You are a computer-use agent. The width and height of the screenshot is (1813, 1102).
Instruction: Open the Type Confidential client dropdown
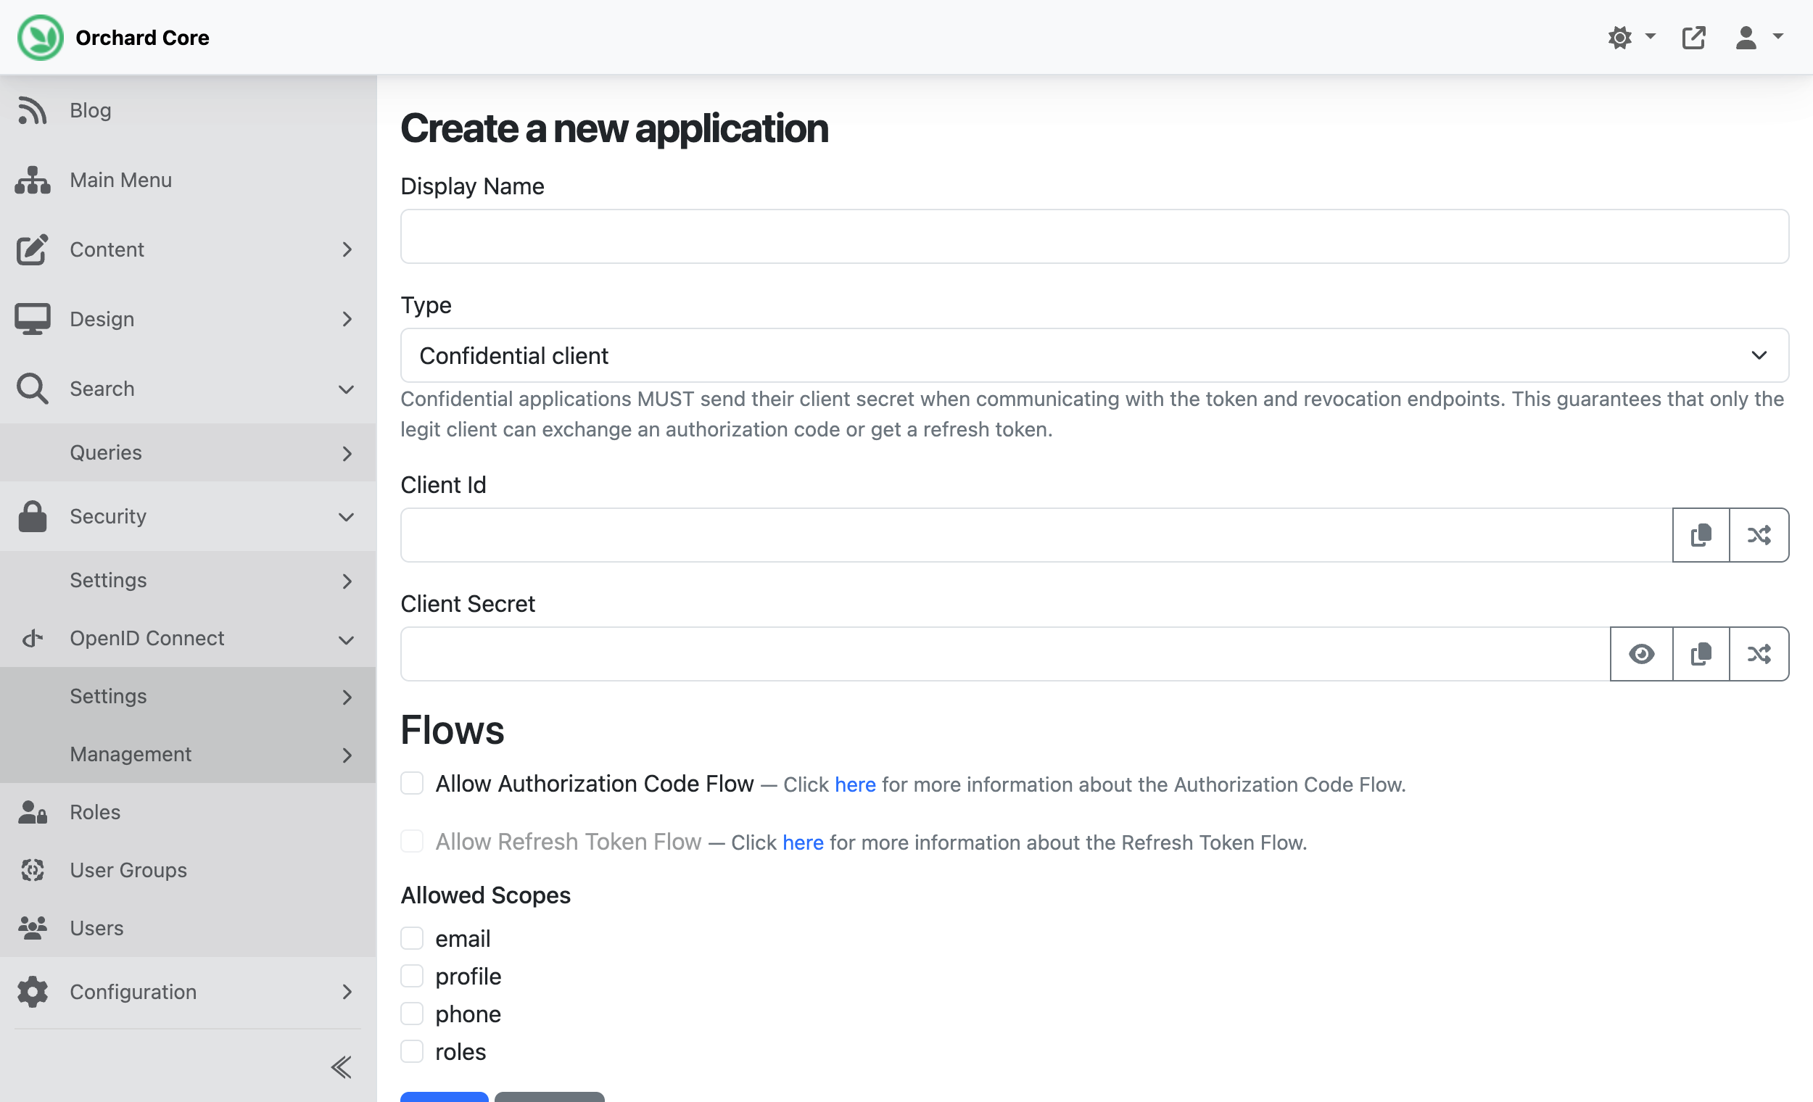click(1094, 356)
